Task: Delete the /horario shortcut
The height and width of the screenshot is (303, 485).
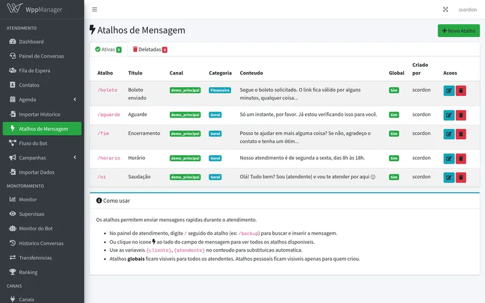Action: tap(461, 159)
